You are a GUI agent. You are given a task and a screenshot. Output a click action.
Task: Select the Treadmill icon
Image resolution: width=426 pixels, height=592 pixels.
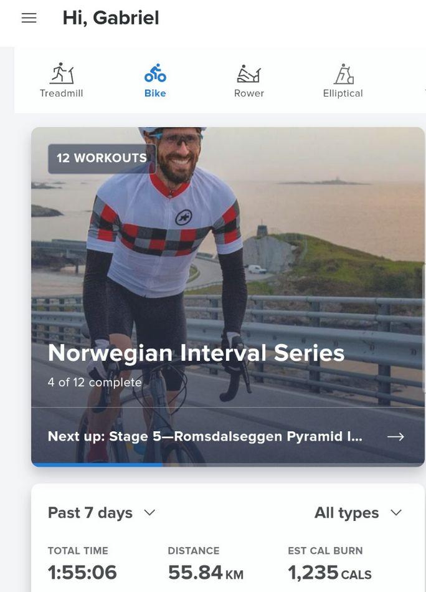pyautogui.click(x=62, y=74)
